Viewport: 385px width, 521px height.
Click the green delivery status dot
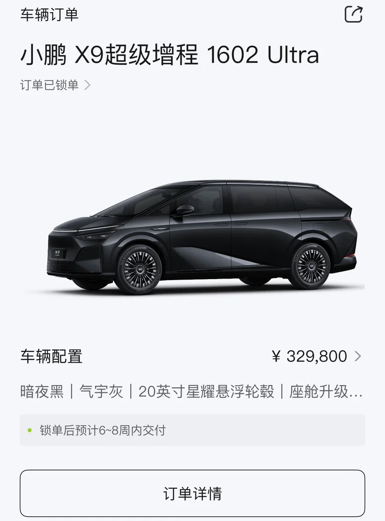(x=30, y=430)
